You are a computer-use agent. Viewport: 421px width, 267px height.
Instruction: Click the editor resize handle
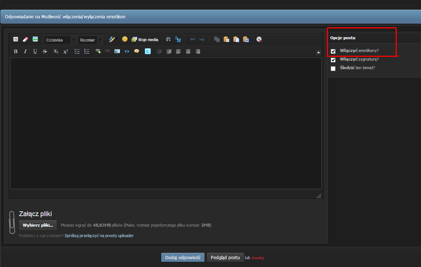pos(319,196)
